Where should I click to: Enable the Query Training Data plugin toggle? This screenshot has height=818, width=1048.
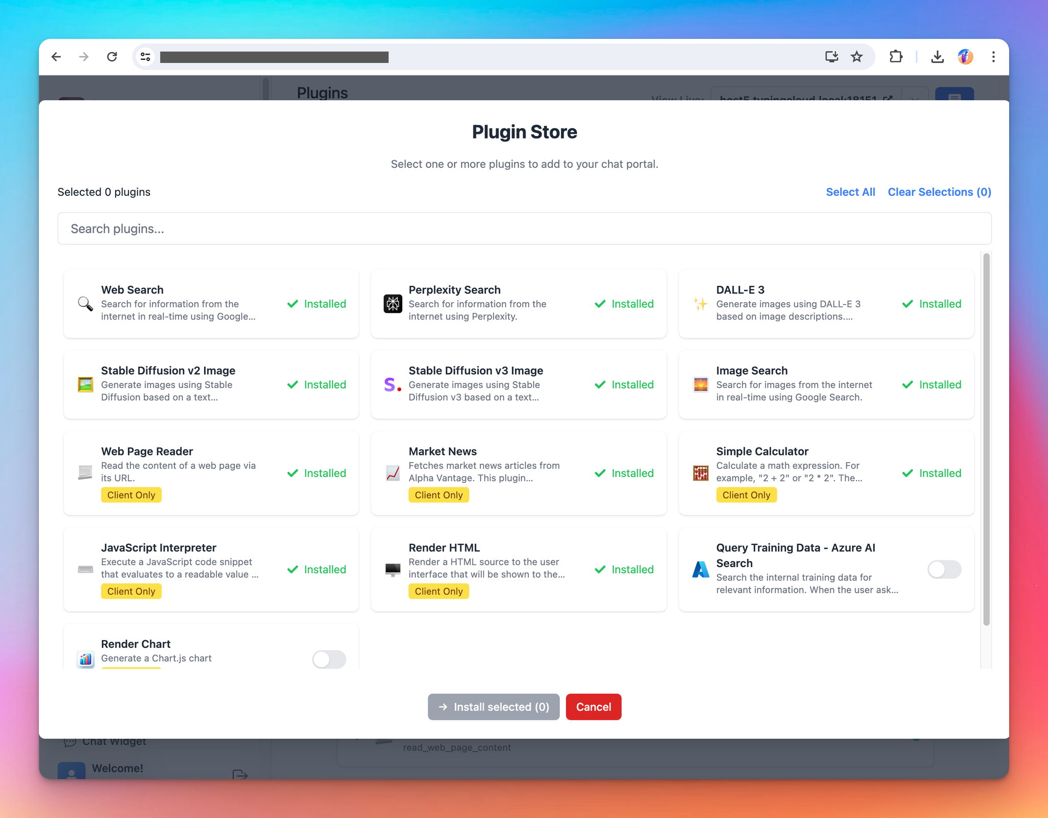[x=944, y=569]
